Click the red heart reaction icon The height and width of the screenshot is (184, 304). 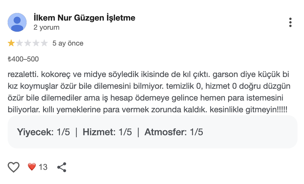pyautogui.click(x=32, y=166)
